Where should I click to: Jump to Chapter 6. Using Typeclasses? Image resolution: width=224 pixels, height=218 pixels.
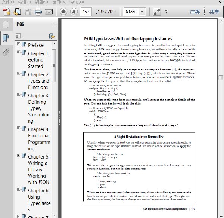(39, 200)
